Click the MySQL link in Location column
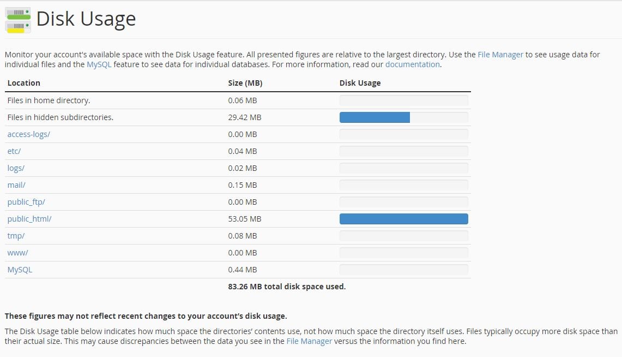The width and height of the screenshot is (622, 357). (x=20, y=270)
